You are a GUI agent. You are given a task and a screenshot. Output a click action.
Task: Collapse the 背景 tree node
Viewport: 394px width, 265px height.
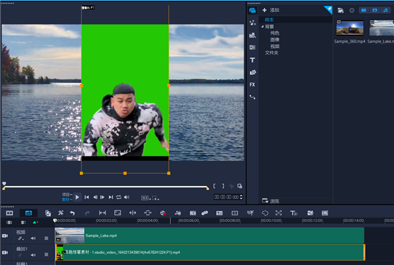261,26
